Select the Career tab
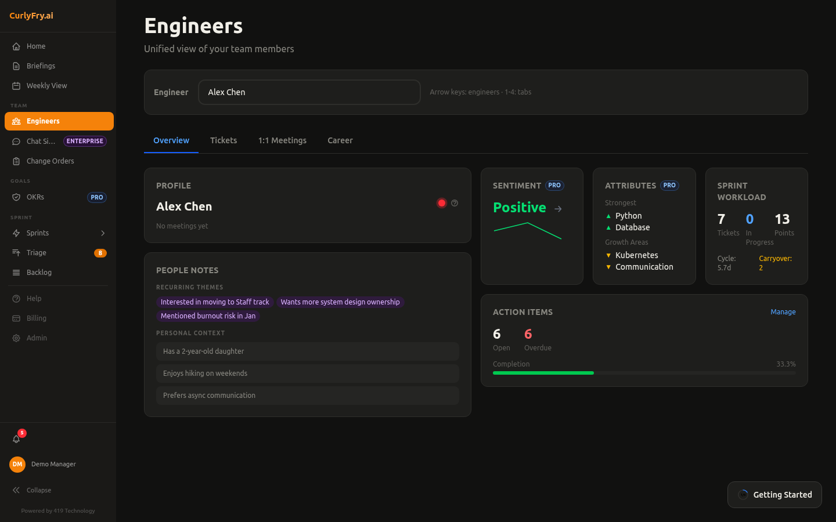The width and height of the screenshot is (836, 522). pyautogui.click(x=340, y=140)
